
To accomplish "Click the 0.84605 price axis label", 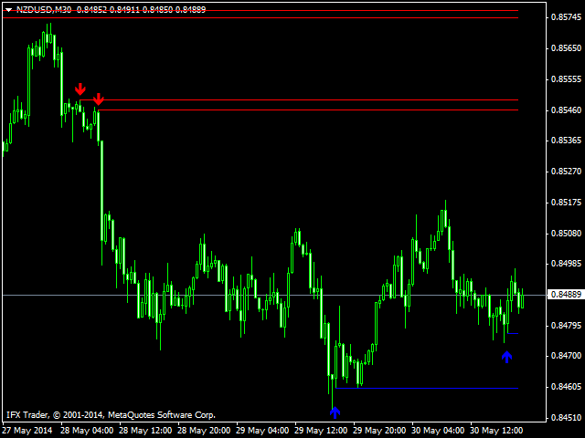I will click(566, 387).
